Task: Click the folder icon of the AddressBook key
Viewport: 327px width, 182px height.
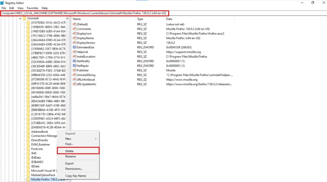Action: coord(28,132)
